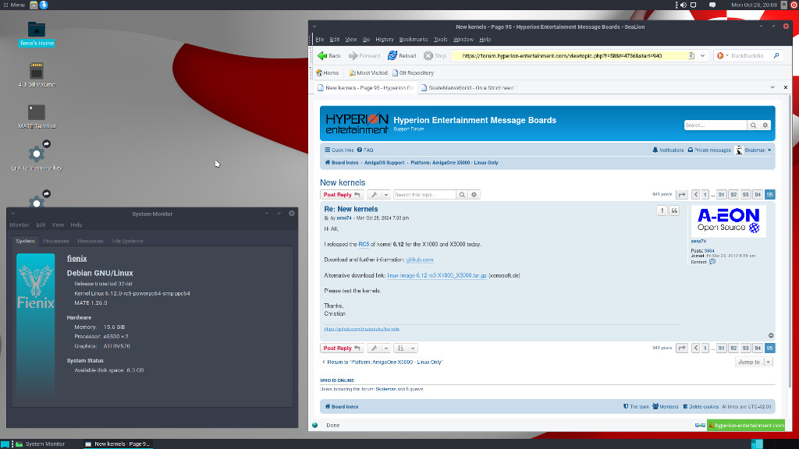799x449 pixels.
Task: Open linux-image-6.12-rc5 tar.gz download link
Action: point(437,275)
